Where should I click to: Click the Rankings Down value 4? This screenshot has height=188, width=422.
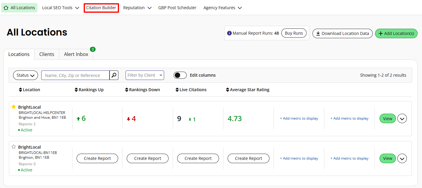pyautogui.click(x=134, y=119)
